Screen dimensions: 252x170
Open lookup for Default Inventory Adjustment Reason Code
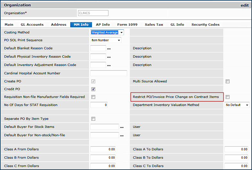click(109, 65)
